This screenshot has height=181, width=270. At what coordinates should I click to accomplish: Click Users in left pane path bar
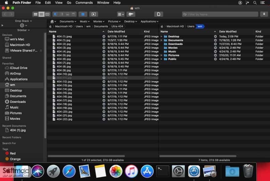[79, 26]
